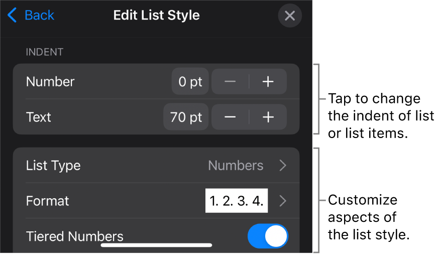Tap the Number indent label
Screen dimensions: 438x254
coord(50,82)
